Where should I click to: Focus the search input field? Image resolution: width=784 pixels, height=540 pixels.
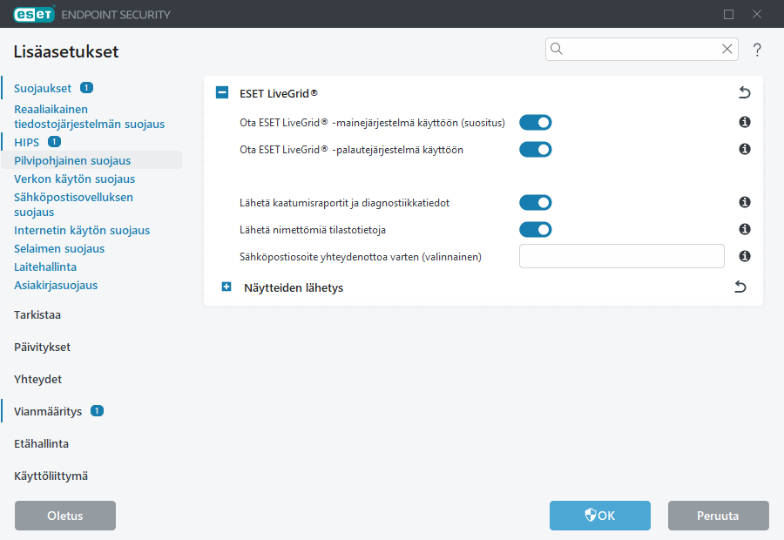coord(642,49)
